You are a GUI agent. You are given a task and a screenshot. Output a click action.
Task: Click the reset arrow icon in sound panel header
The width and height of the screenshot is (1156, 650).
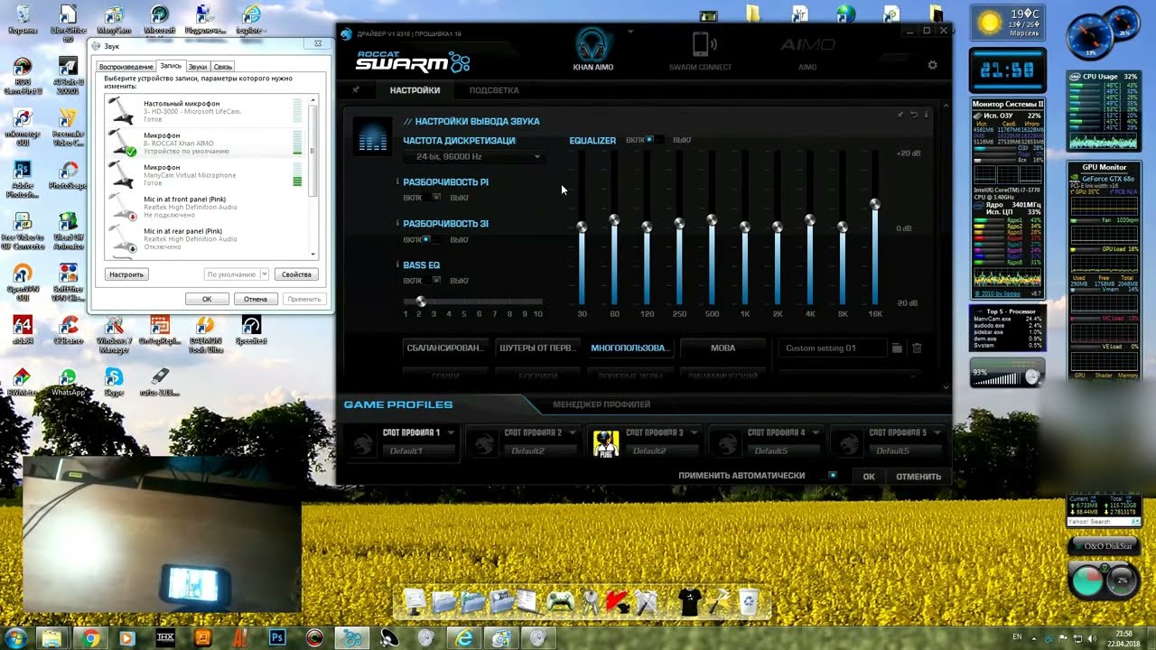(x=914, y=115)
